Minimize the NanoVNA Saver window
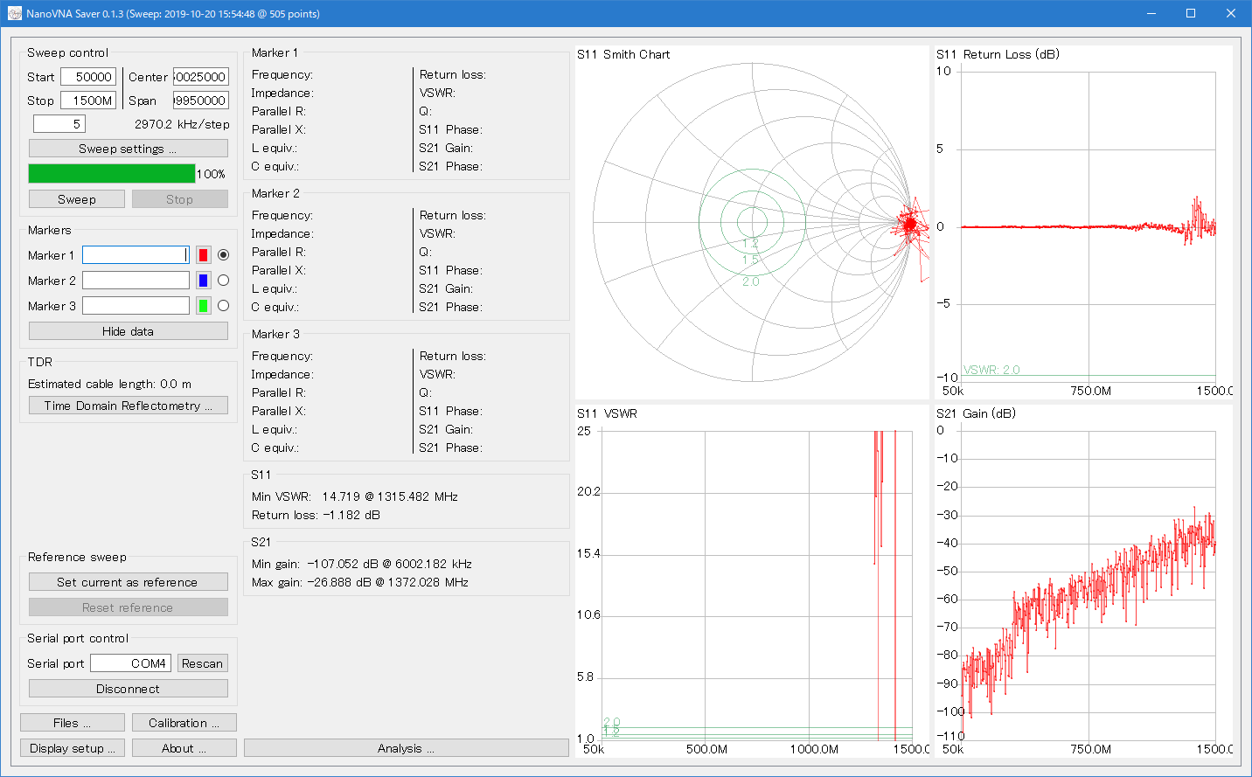This screenshot has width=1252, height=777. (1151, 13)
